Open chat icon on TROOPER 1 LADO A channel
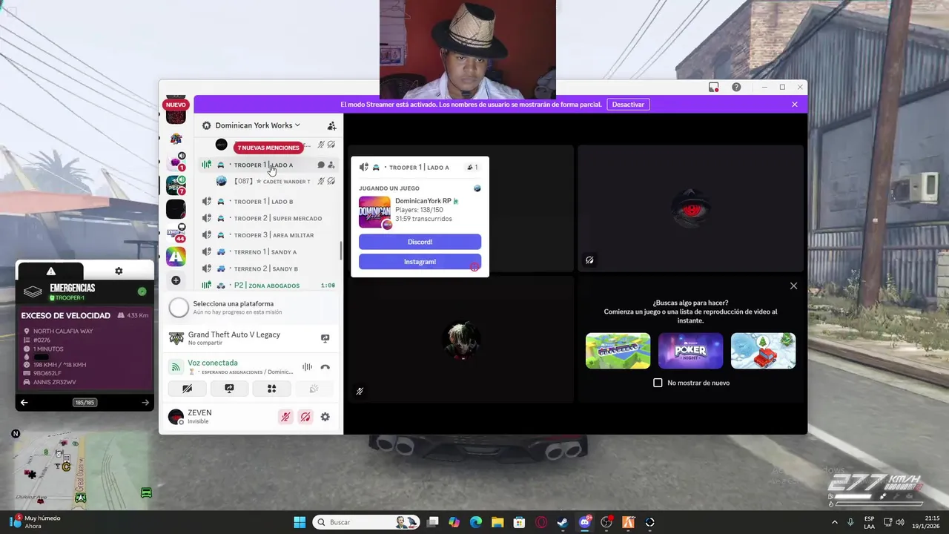The height and width of the screenshot is (534, 949). pos(321,165)
